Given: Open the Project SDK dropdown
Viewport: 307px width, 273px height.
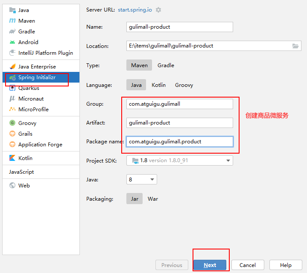Looking at the screenshot, I should [x=180, y=160].
